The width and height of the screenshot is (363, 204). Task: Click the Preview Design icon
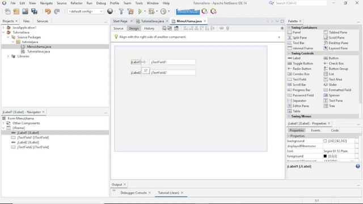point(176,28)
